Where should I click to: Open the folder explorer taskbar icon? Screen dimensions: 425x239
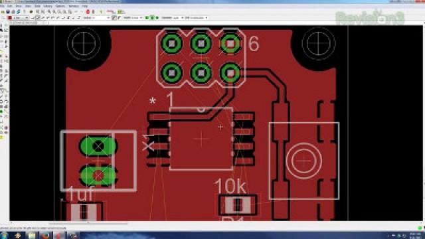[32, 236]
